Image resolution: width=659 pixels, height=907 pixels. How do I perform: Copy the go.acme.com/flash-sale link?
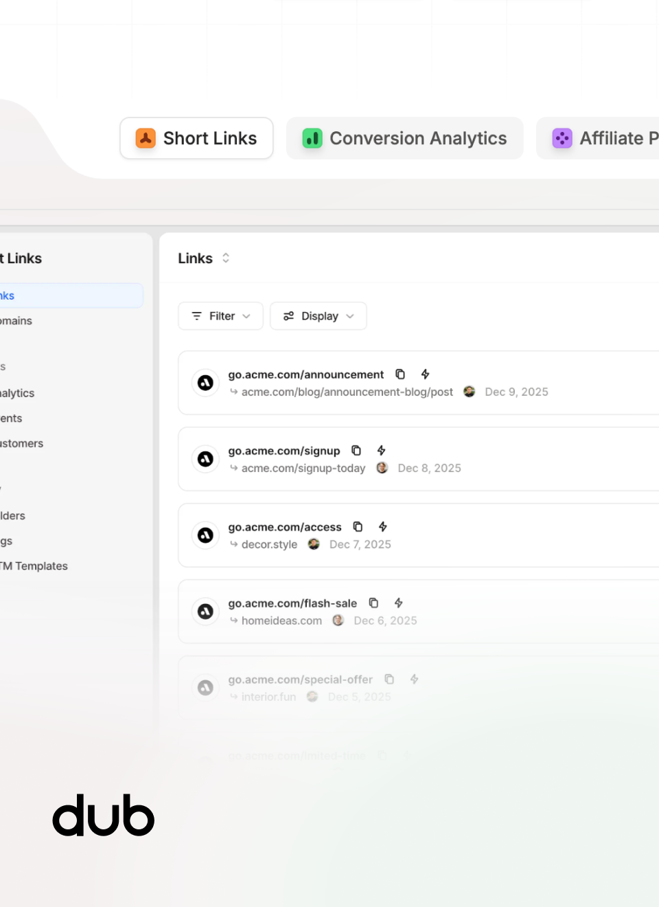click(x=373, y=603)
